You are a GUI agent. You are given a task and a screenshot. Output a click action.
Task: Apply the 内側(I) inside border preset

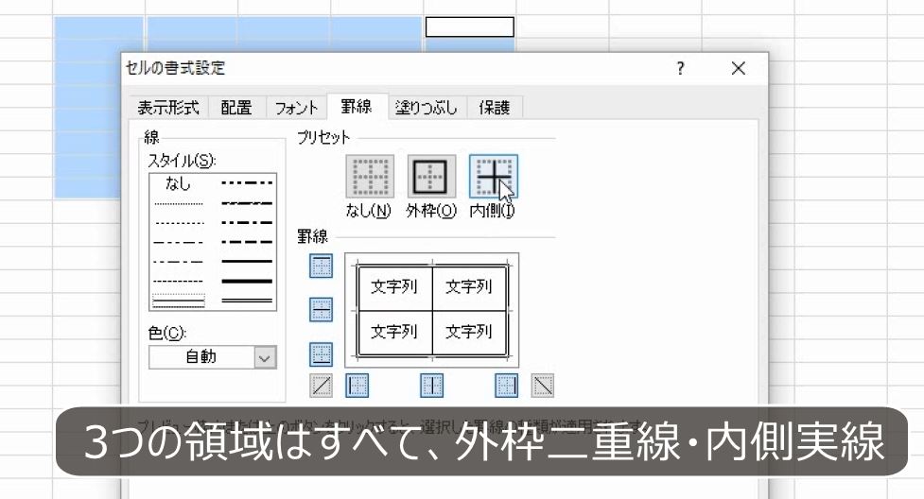(x=494, y=176)
